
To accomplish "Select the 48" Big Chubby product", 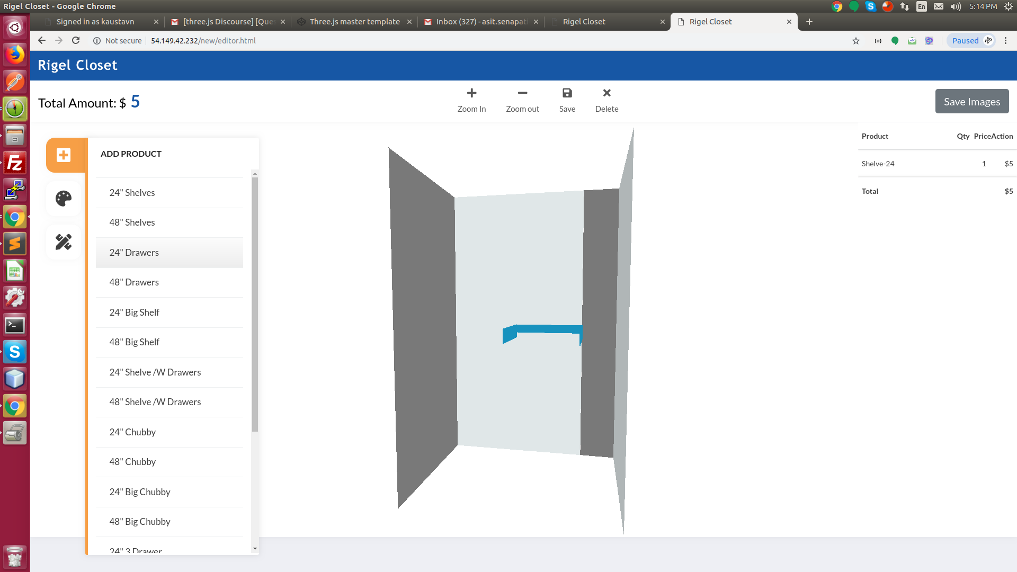I will click(x=169, y=522).
